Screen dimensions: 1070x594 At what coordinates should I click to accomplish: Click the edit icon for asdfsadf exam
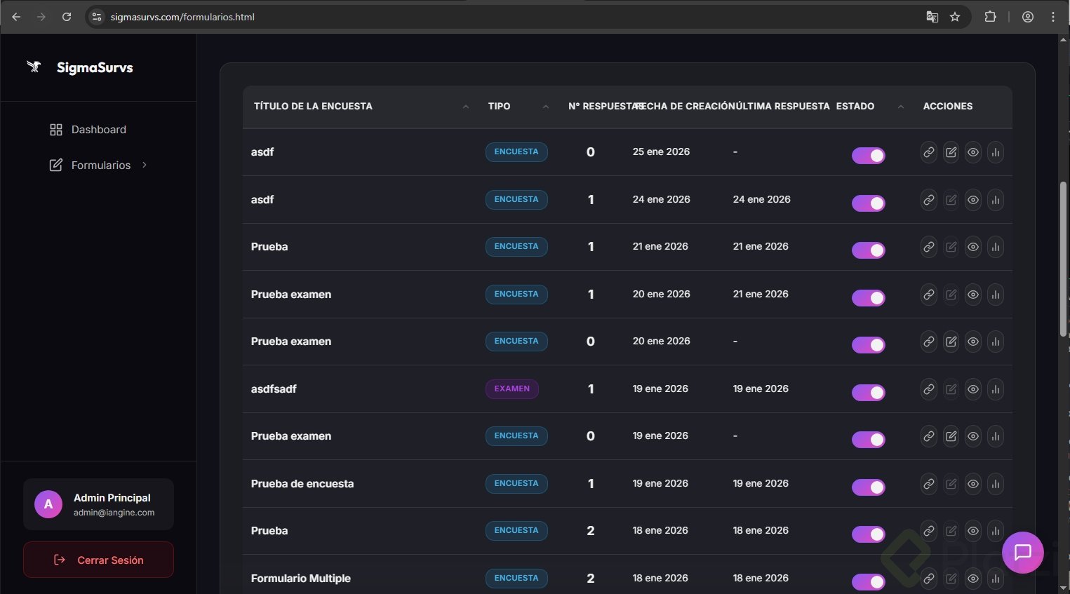point(951,389)
